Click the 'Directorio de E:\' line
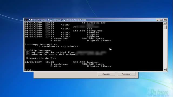The image size is (173, 97). (x=41, y=58)
